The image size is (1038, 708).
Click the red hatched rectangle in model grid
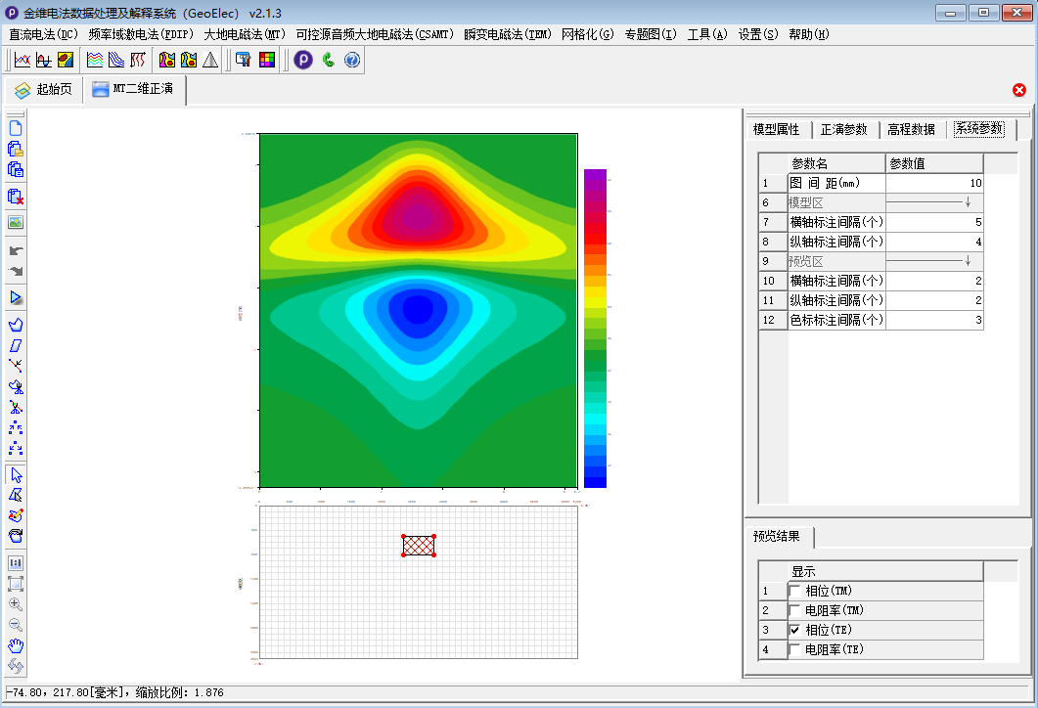point(419,546)
